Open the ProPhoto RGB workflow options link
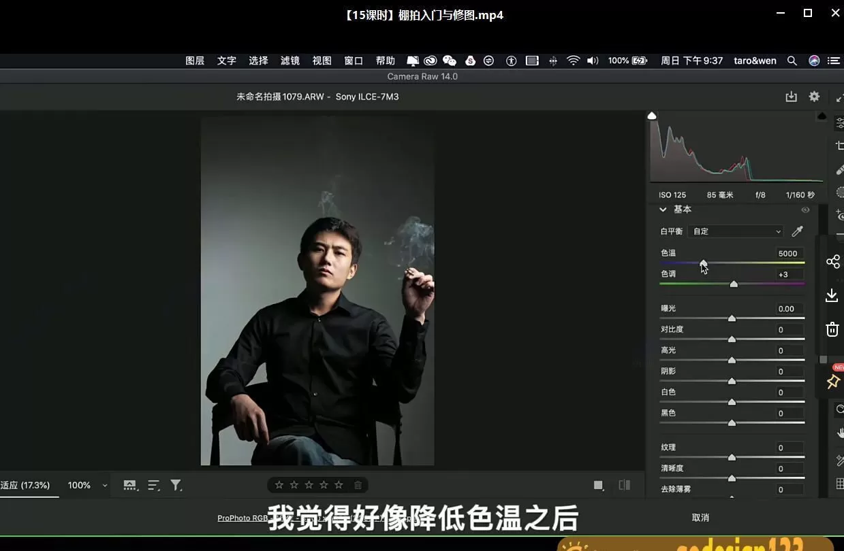 tap(243, 518)
